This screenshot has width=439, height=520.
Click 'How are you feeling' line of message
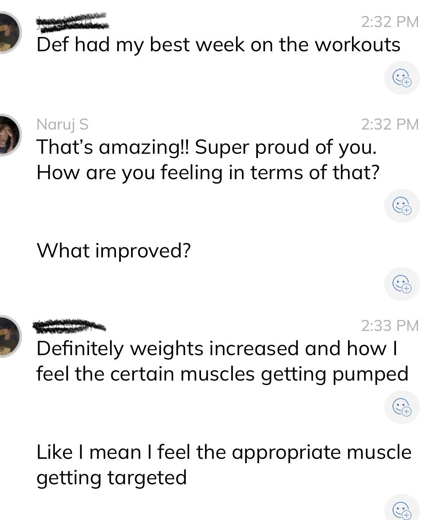[x=208, y=173]
